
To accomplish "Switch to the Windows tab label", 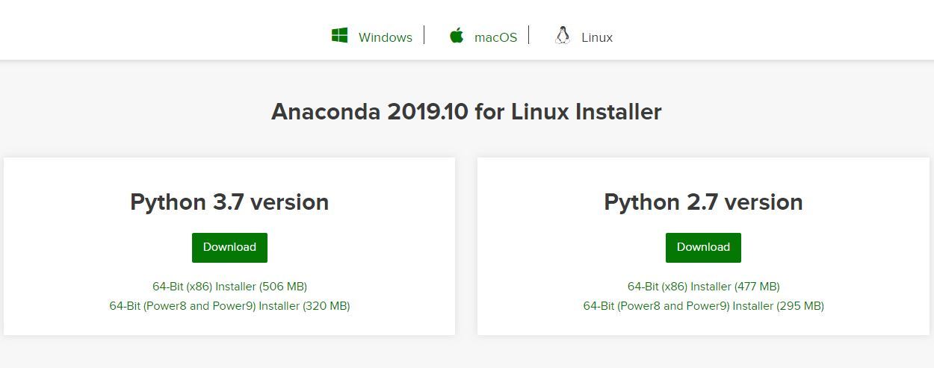I will coord(385,37).
